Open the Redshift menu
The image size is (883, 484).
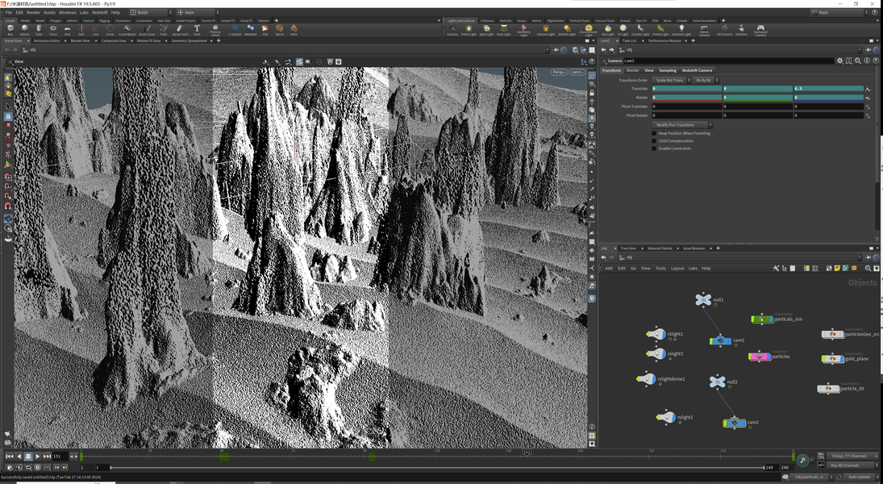(x=99, y=12)
